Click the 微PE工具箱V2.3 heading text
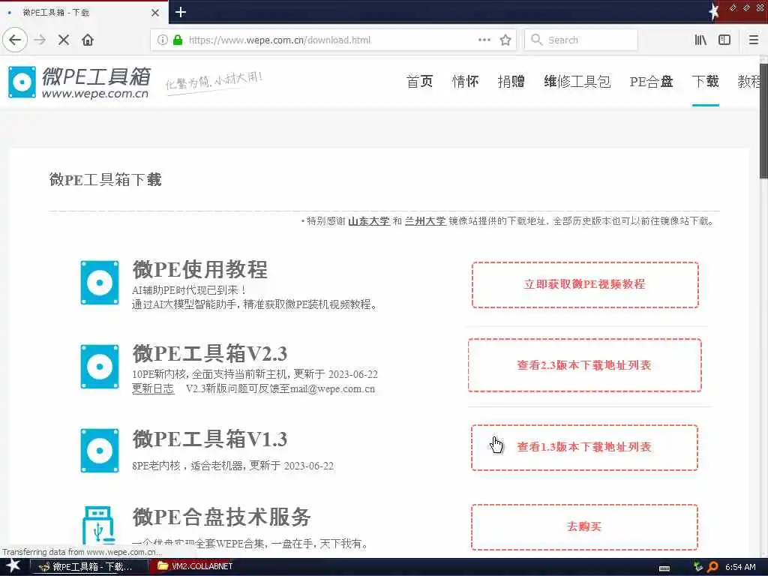The width and height of the screenshot is (768, 576). (210, 354)
